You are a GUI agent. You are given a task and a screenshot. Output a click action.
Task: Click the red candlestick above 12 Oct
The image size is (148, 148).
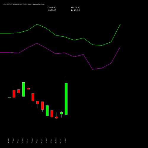14,94
